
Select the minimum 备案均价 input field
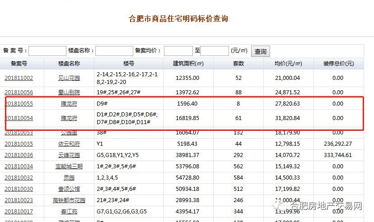(x=178, y=51)
